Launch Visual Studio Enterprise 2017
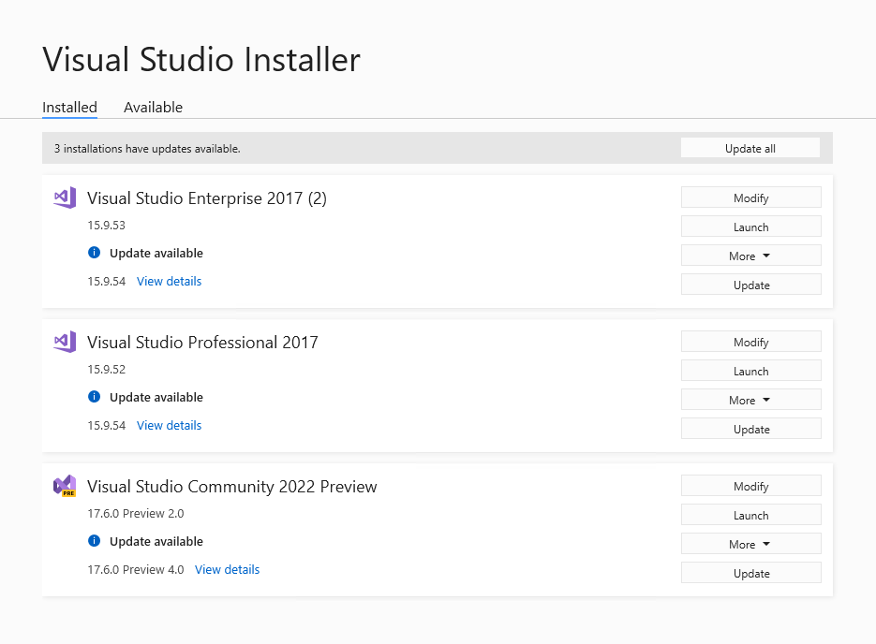876x644 pixels. pyautogui.click(x=750, y=227)
